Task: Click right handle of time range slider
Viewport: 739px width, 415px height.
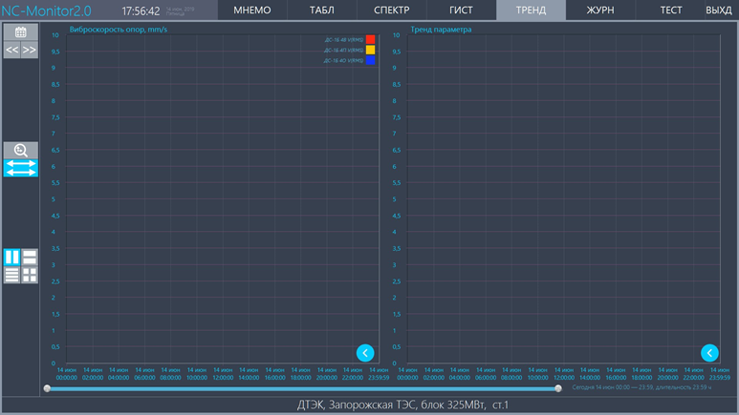Action: [558, 388]
